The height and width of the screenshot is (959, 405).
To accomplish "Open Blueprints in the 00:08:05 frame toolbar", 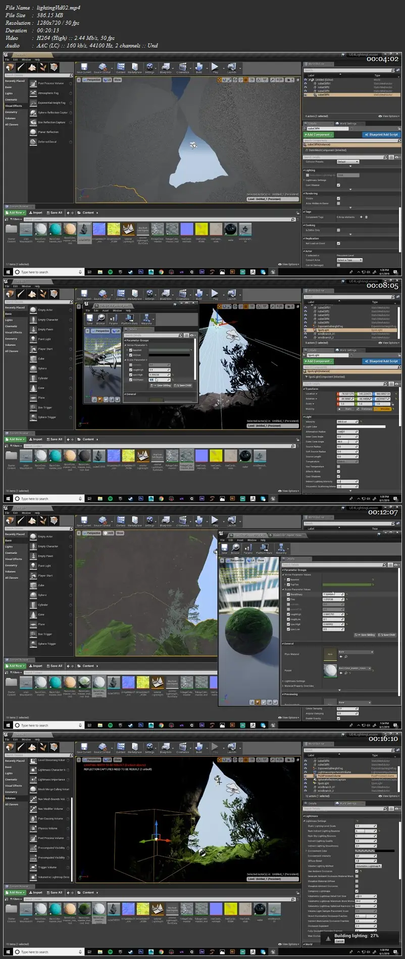I will pos(166,295).
